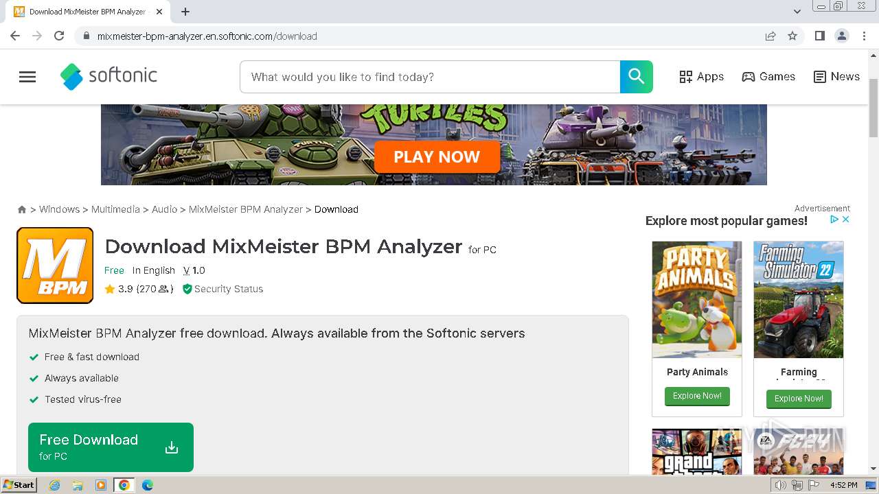Open the hamburger menu on Softonic
879x494 pixels.
point(27,77)
